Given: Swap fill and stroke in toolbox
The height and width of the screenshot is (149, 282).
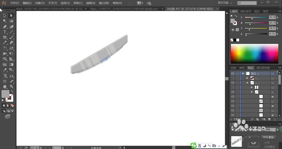Looking at the screenshot, I should click(12, 91).
